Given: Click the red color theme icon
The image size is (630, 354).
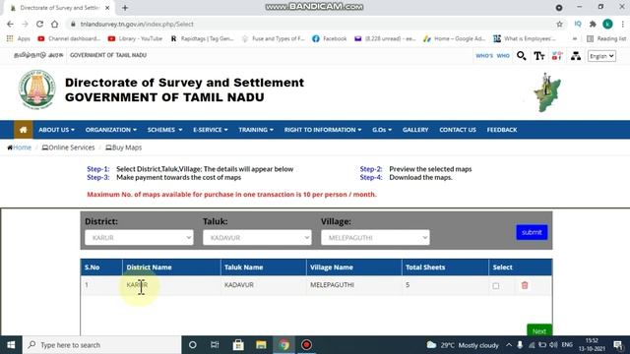Looking at the screenshot, I should 557,56.
